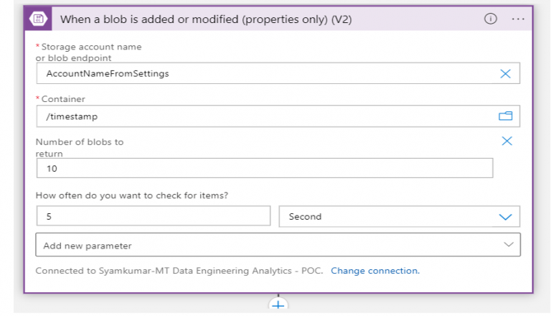Viewport: 551px width, 316px height.
Task: Click the frequency dropdown blue chevron
Action: click(505, 217)
